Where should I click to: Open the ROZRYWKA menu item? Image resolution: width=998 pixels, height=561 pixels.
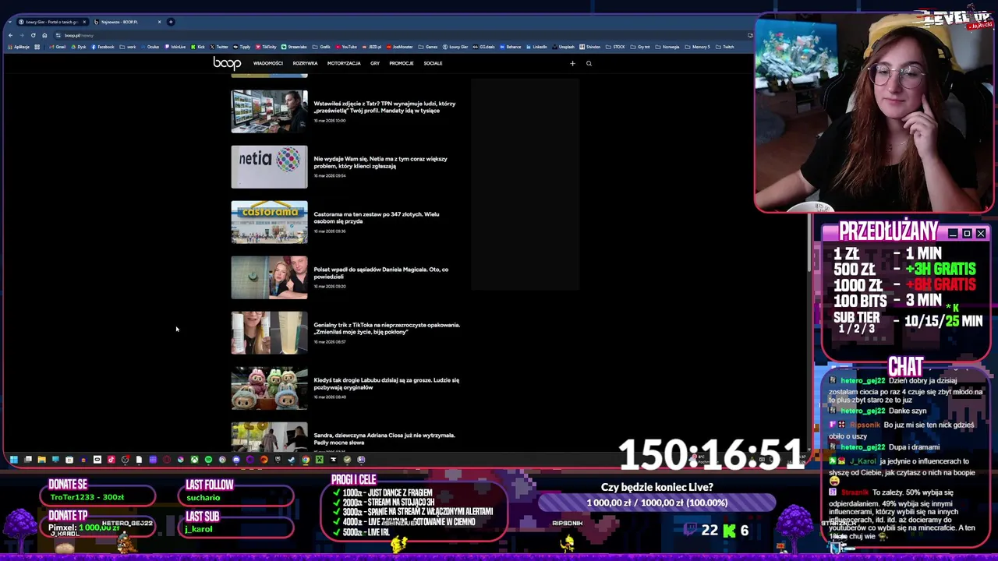point(305,63)
